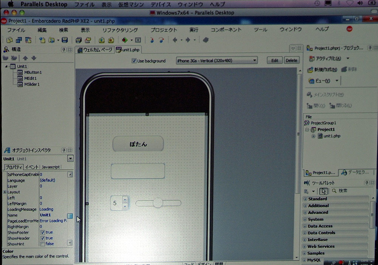Click the macOS volume icon in menu bar
Screen dimensions: 378x265
pyautogui.click(x=360, y=3)
